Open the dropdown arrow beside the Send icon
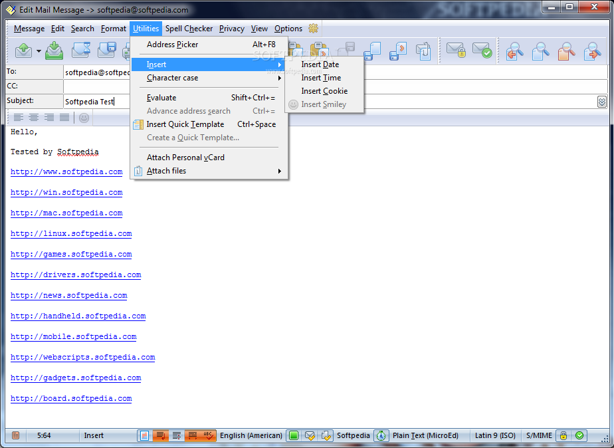This screenshot has width=614, height=448. point(39,51)
